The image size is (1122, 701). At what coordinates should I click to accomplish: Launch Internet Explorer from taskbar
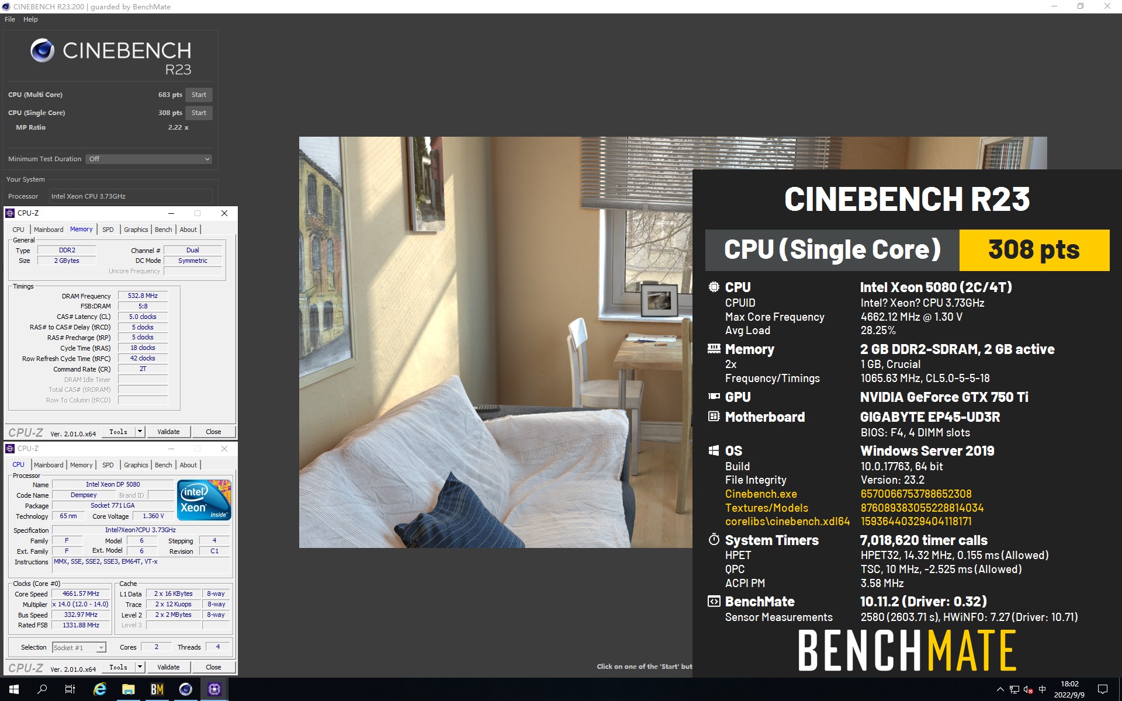100,689
